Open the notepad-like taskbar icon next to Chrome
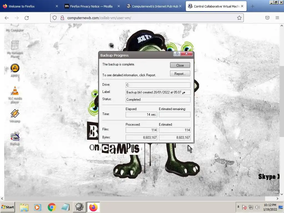This screenshot has height=213, width=284. pyautogui.click(x=65, y=207)
